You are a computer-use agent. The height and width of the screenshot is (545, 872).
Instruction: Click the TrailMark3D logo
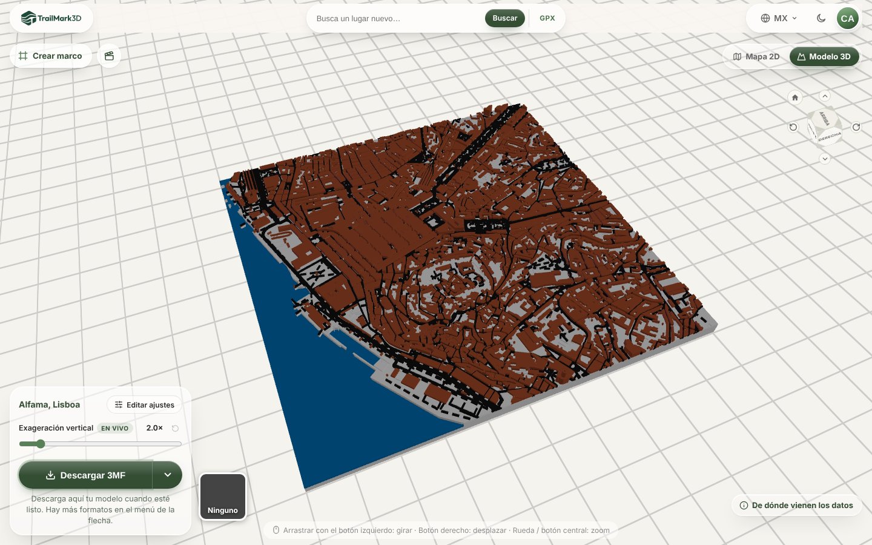point(51,18)
